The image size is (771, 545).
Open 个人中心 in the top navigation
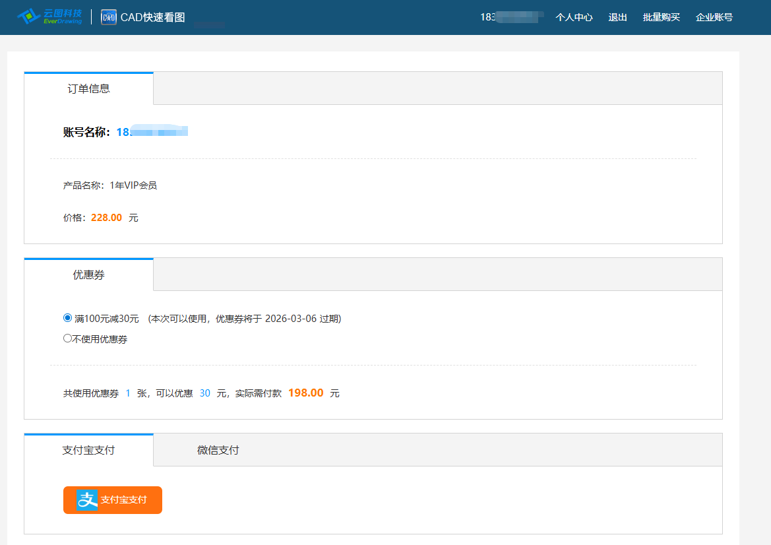[x=574, y=17]
